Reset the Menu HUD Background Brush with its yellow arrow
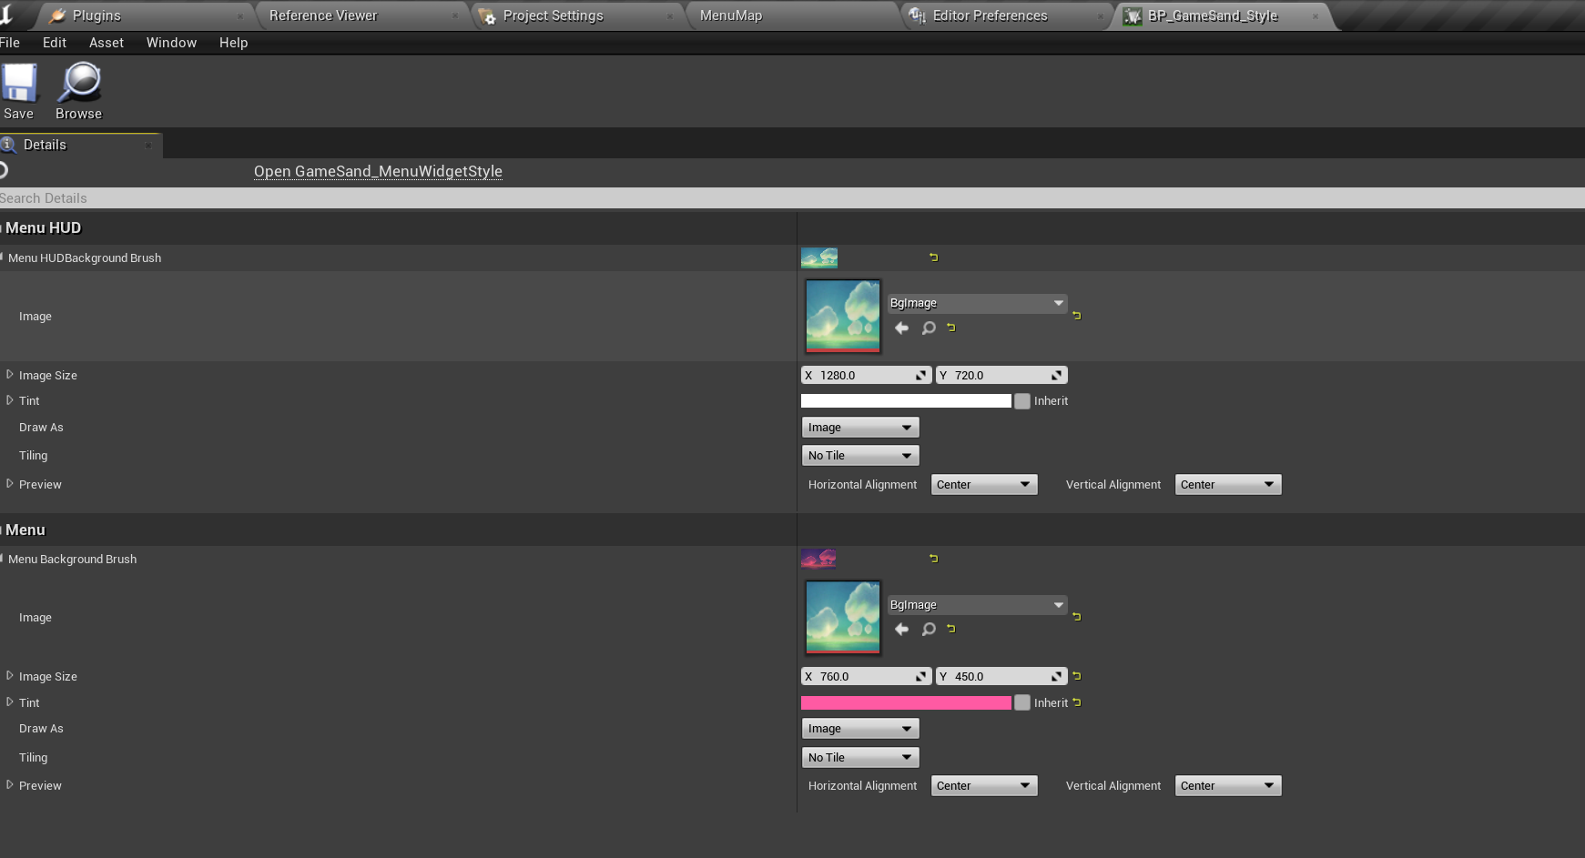Screen dimensions: 1585x858 pos(932,257)
